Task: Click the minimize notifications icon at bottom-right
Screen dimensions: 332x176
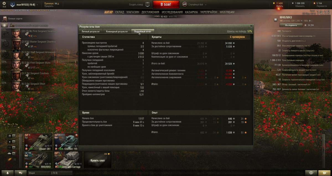Action: pyautogui.click(x=311, y=173)
